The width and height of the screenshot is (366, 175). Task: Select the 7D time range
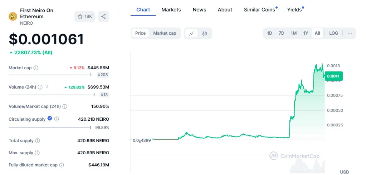click(x=282, y=33)
